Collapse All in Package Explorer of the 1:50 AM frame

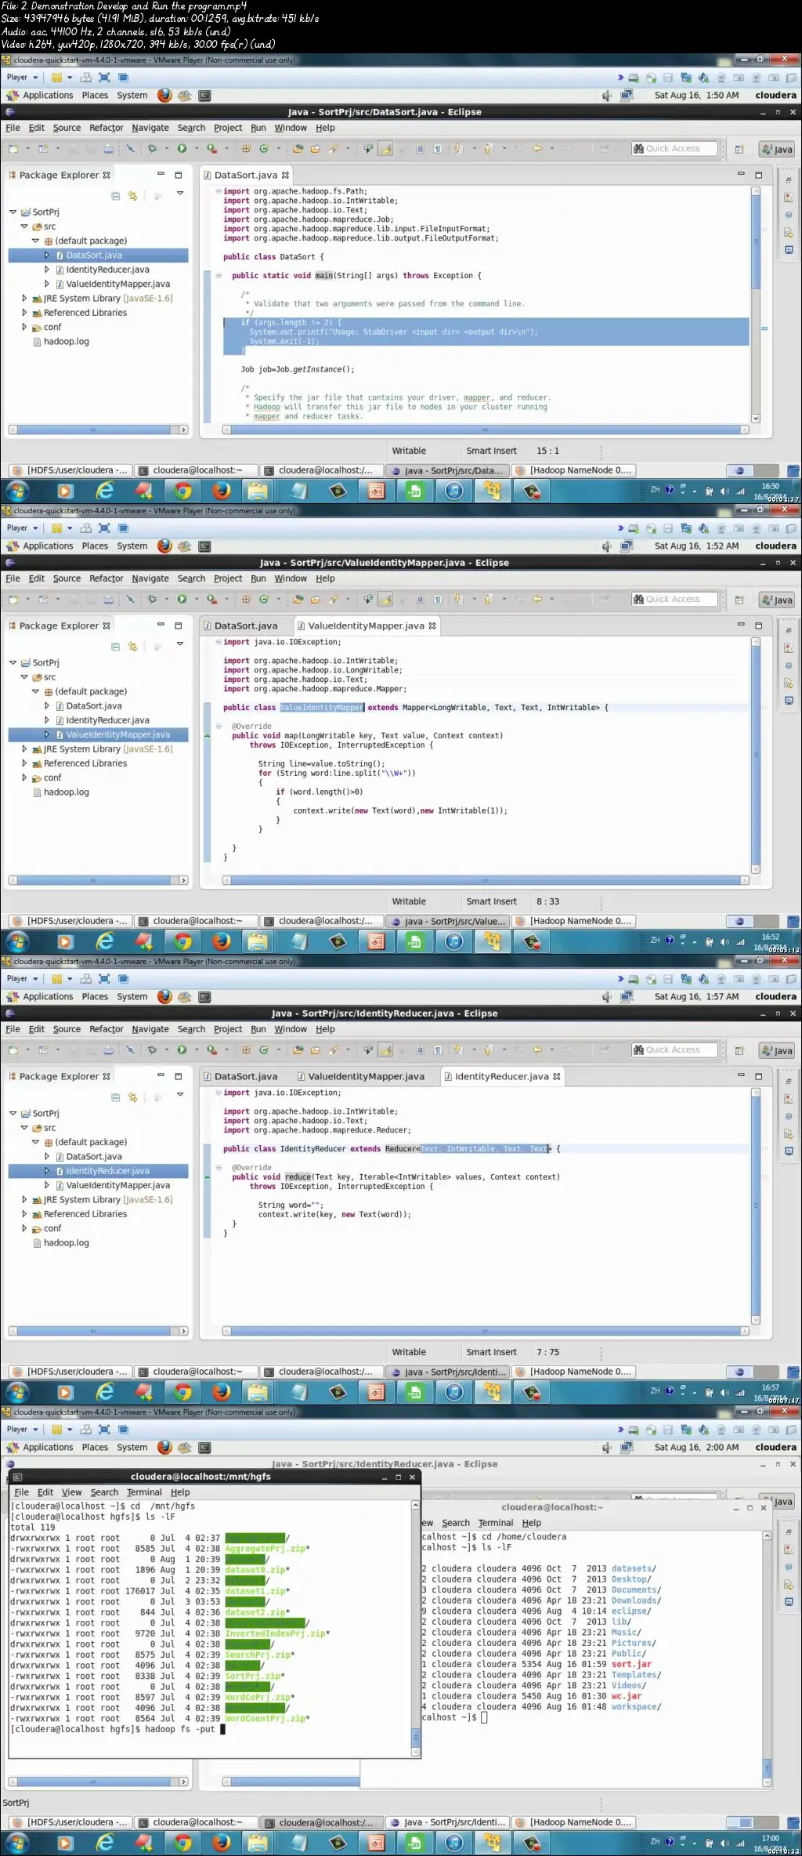tap(116, 195)
